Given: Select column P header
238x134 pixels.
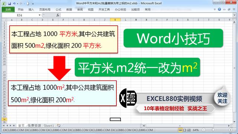Looking at the screenshot, I should tap(167, 20).
